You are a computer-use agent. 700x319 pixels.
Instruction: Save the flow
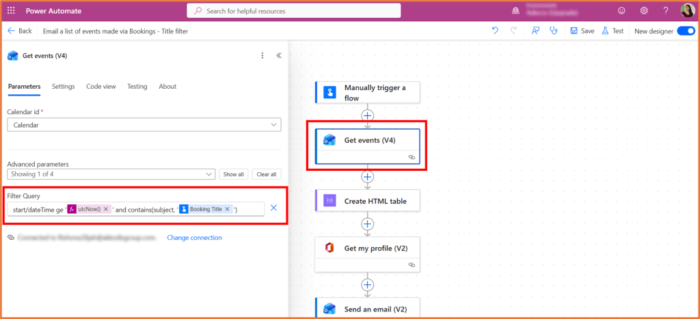pyautogui.click(x=582, y=31)
